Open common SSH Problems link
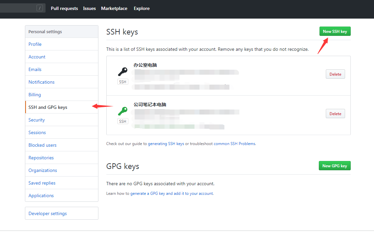This screenshot has width=374, height=232. (x=234, y=144)
